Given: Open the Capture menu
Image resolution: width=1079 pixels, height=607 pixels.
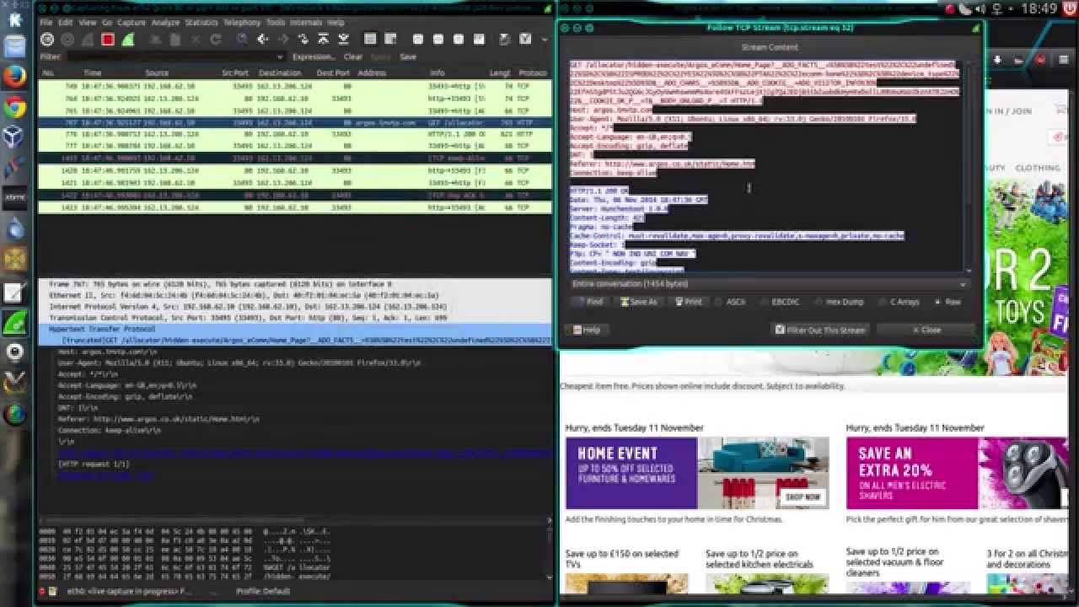Looking at the screenshot, I should pyautogui.click(x=132, y=23).
